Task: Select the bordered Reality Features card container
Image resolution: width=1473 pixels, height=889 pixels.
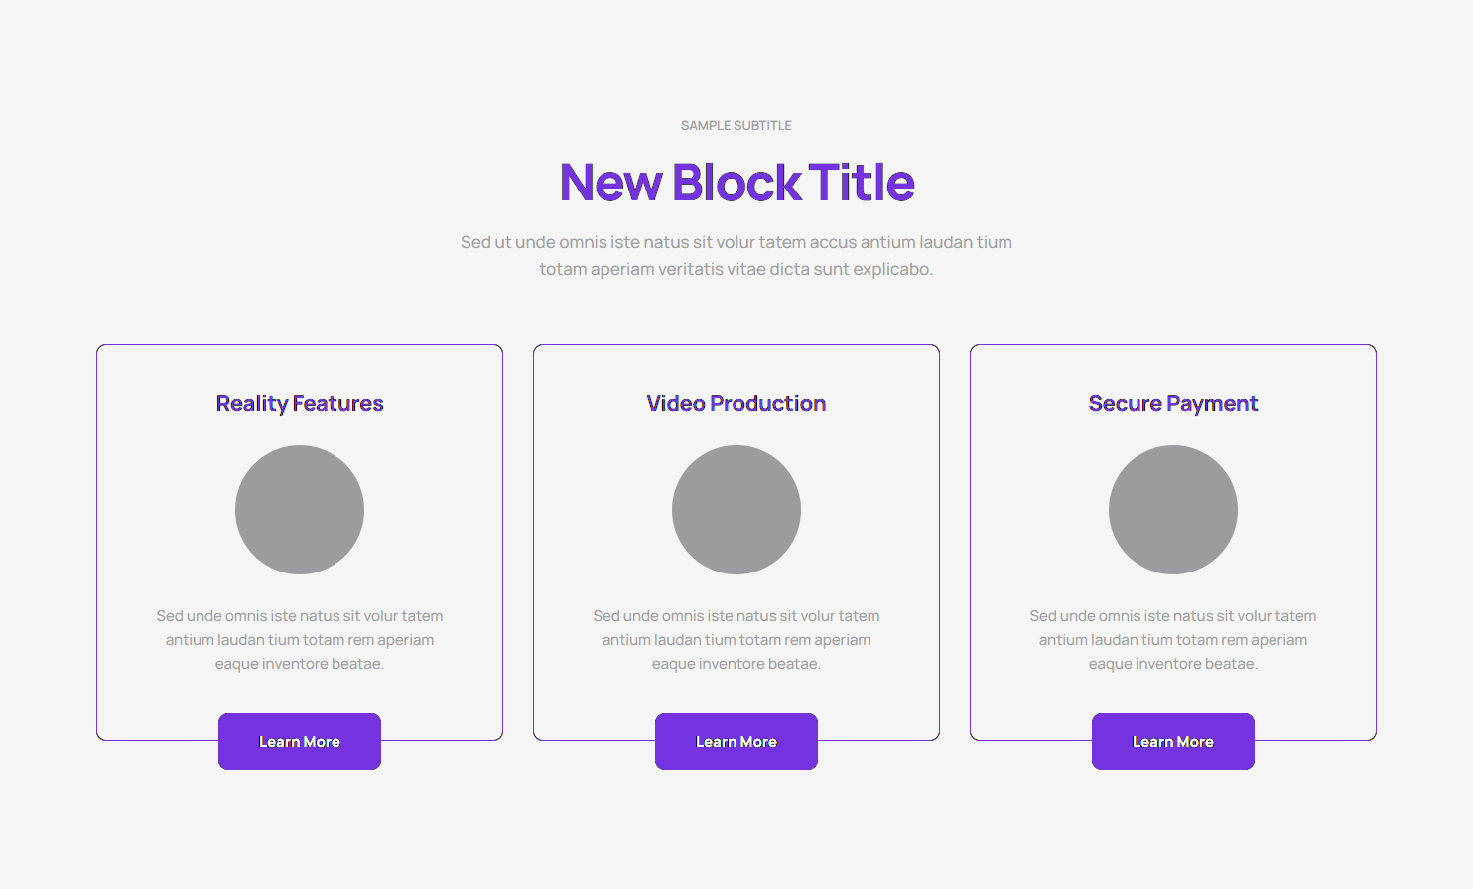Action: coord(139,695)
